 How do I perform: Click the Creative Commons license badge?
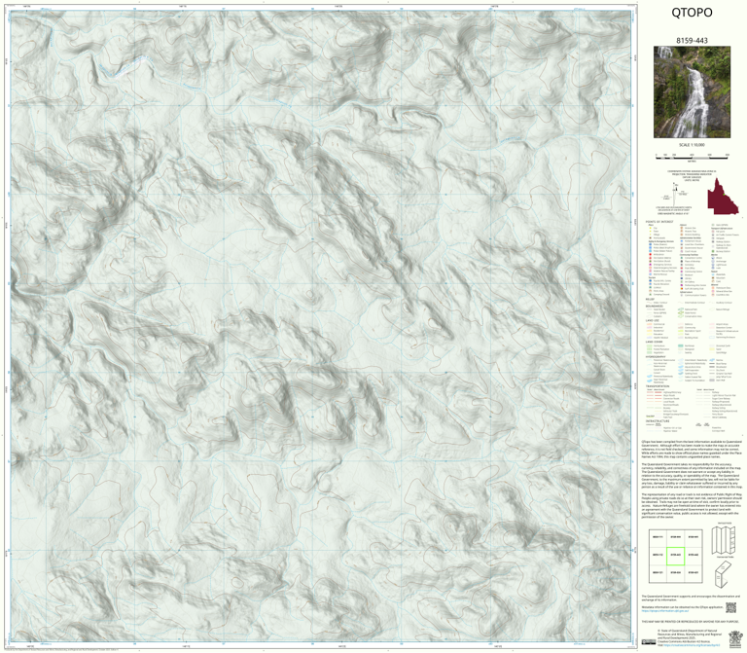649,642
